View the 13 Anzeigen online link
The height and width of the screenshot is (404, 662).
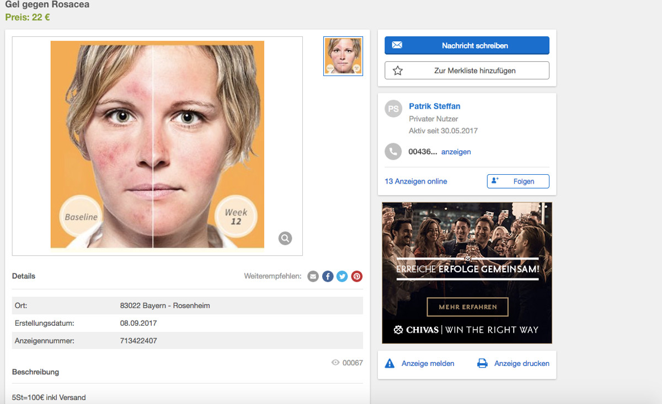(x=416, y=181)
